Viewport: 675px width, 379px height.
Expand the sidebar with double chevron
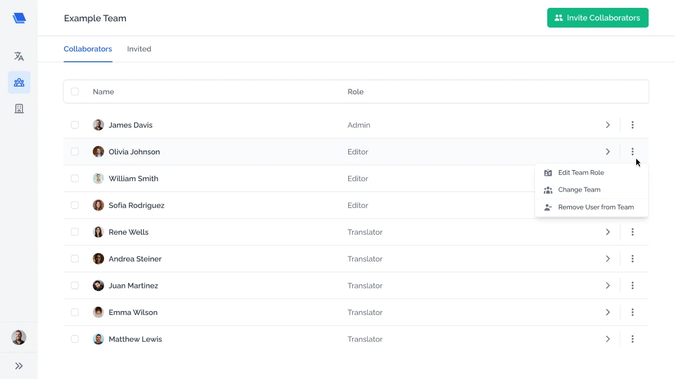[19, 366]
